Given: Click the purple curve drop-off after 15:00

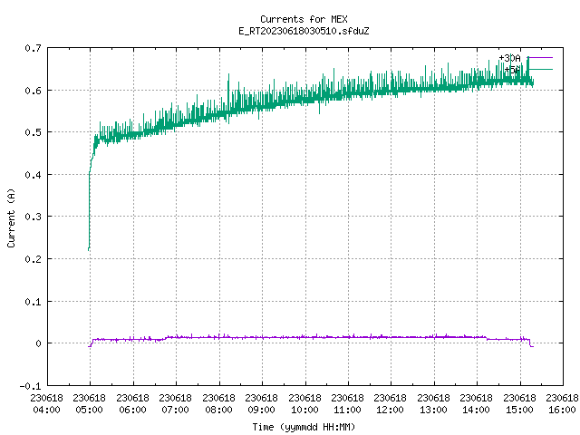Looking at the screenshot, I should click(531, 343).
